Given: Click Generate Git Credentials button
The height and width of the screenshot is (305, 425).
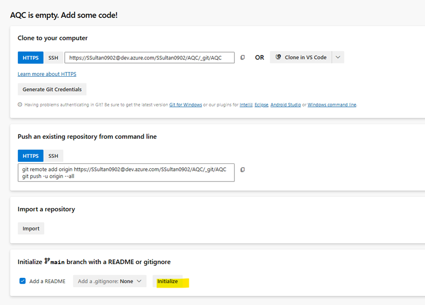Looking at the screenshot, I should point(52,89).
